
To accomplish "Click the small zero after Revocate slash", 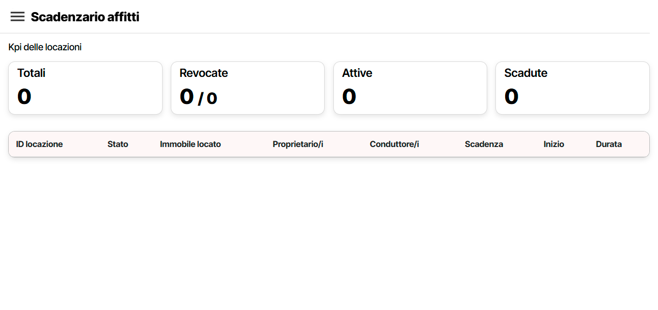I will pos(212,98).
